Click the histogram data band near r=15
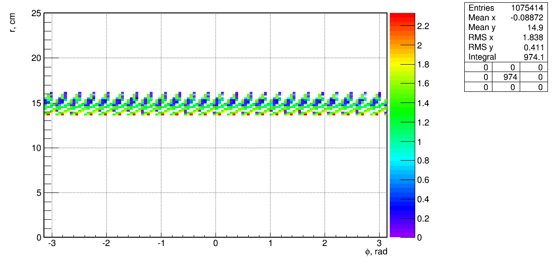The image size is (553, 264). pyautogui.click(x=215, y=103)
